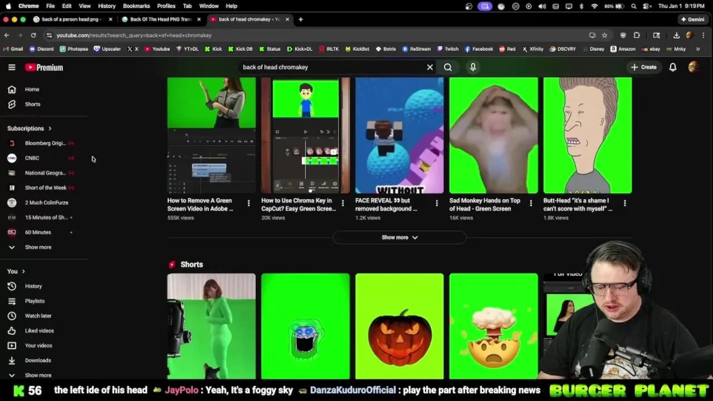Click the search field with chromakey query
This screenshot has height=401, width=713.
tap(331, 67)
